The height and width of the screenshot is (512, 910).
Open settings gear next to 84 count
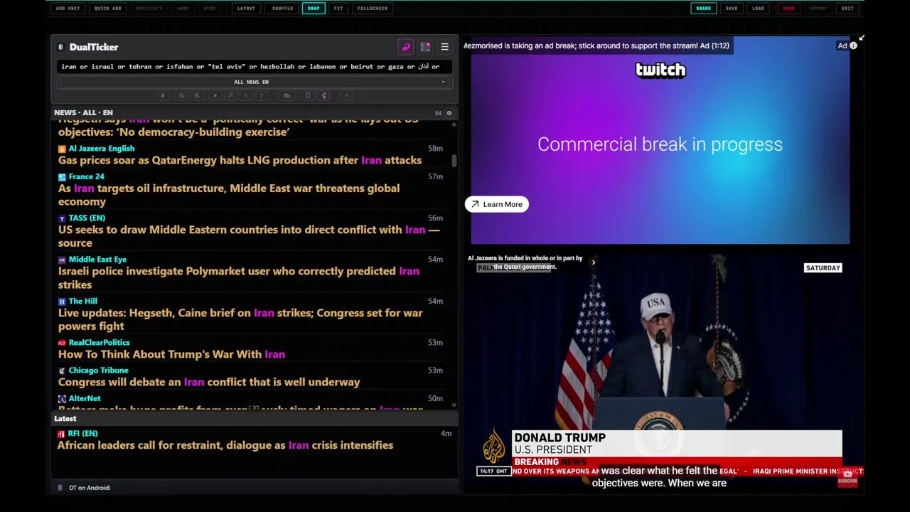449,113
